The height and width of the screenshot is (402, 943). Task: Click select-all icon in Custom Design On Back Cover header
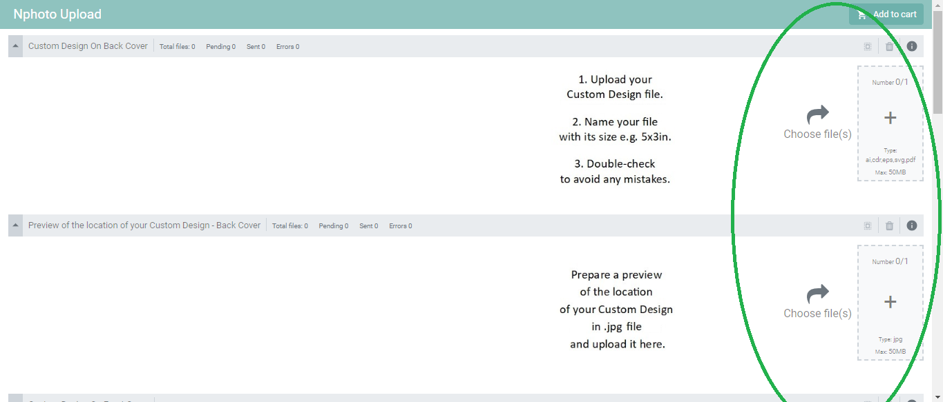[x=868, y=46]
